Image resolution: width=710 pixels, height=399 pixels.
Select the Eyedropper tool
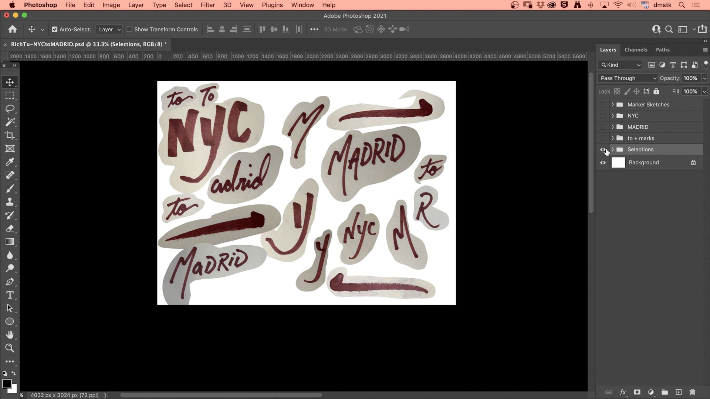(10, 162)
